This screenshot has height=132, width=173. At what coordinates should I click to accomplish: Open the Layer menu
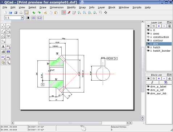[101, 8]
